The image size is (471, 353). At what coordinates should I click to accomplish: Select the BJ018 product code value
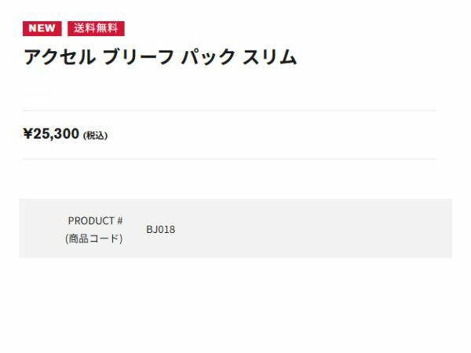coord(160,229)
